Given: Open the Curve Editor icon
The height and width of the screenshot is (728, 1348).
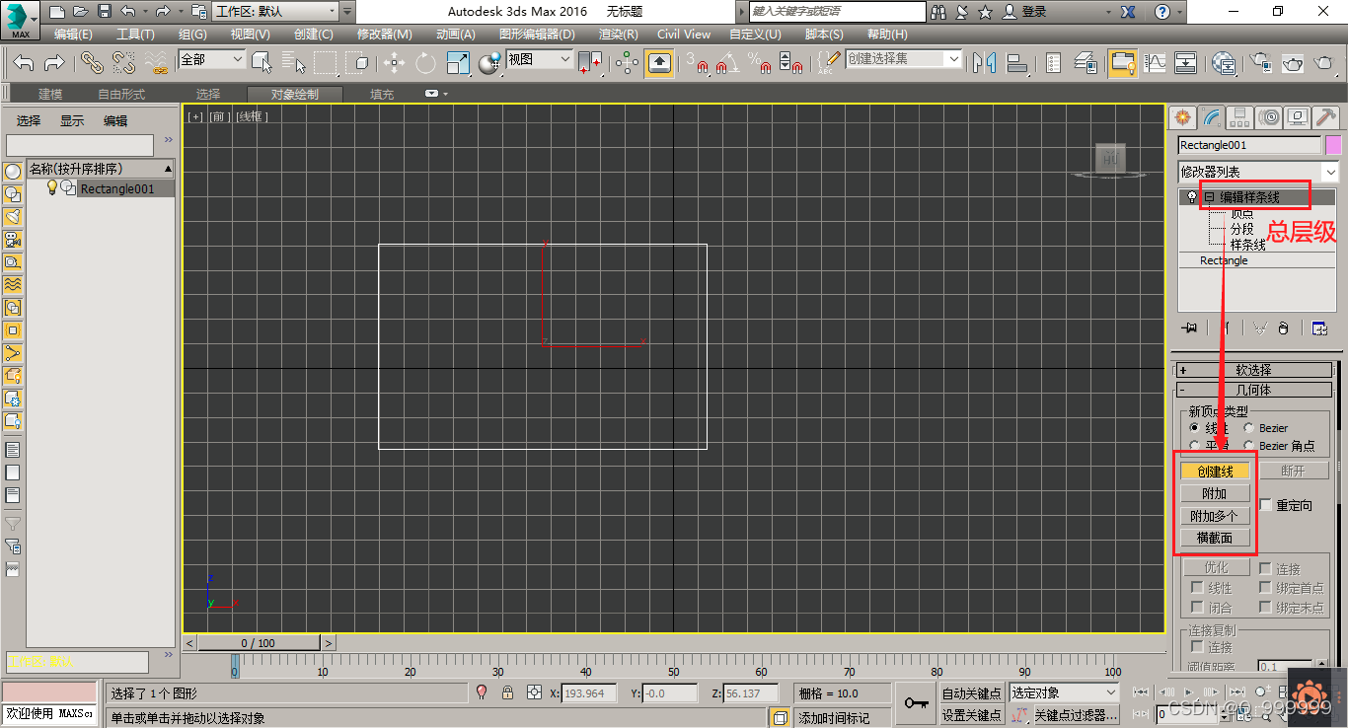Looking at the screenshot, I should (1155, 63).
